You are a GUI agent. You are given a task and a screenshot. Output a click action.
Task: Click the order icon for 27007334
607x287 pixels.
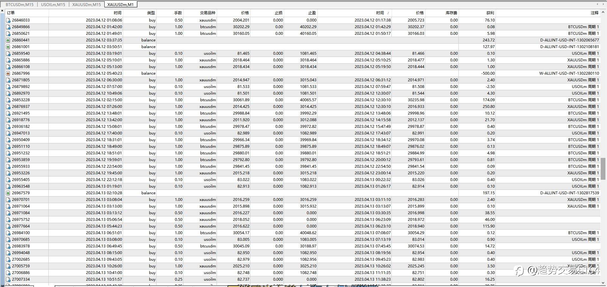(x=8, y=279)
